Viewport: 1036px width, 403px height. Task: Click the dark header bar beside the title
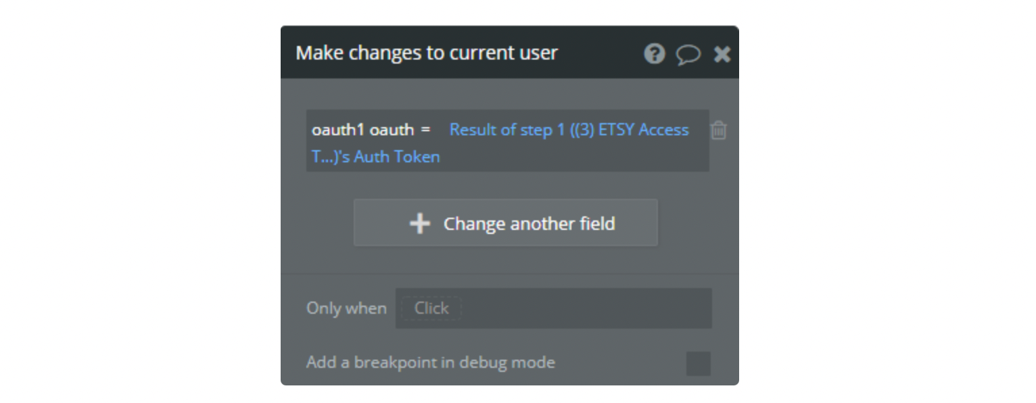[599, 53]
